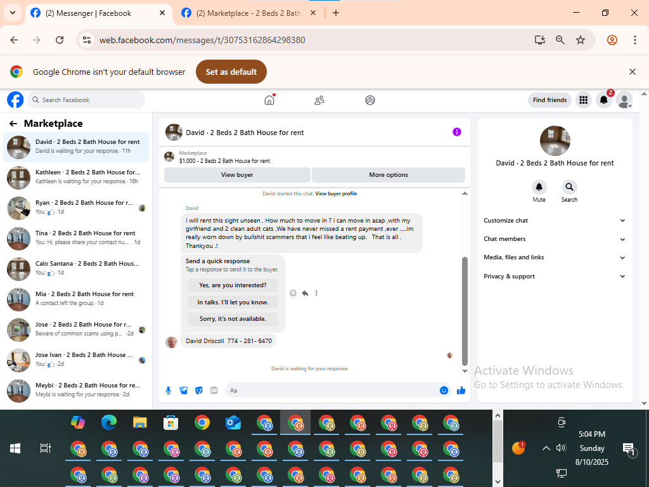Click the More options button
This screenshot has height=487, width=649.
click(x=389, y=175)
